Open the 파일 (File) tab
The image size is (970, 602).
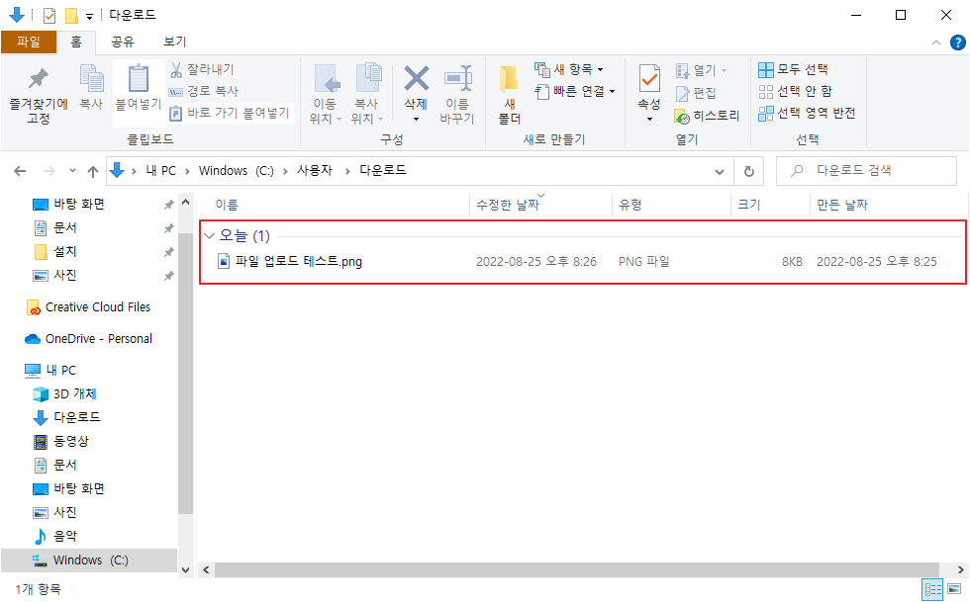(29, 42)
